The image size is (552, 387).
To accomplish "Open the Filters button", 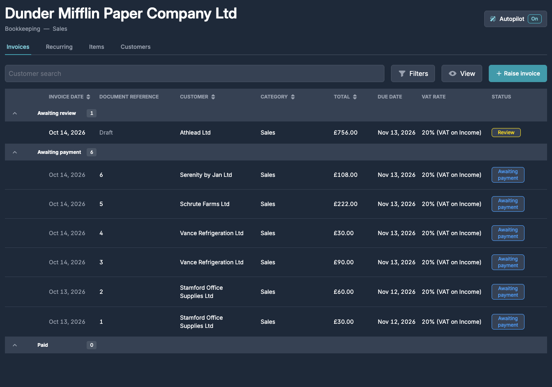I will [x=413, y=73].
